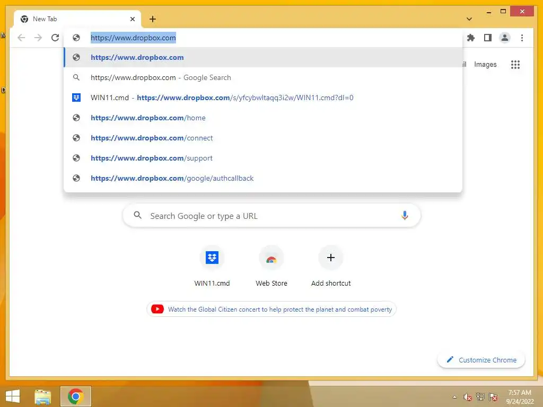Click the YouTube icon in the promo

tap(157, 309)
